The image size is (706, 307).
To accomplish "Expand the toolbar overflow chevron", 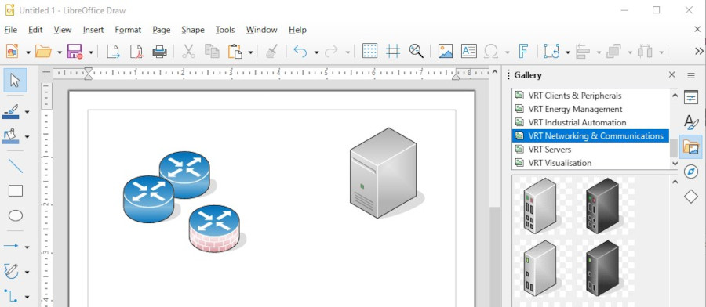I will coord(699,51).
